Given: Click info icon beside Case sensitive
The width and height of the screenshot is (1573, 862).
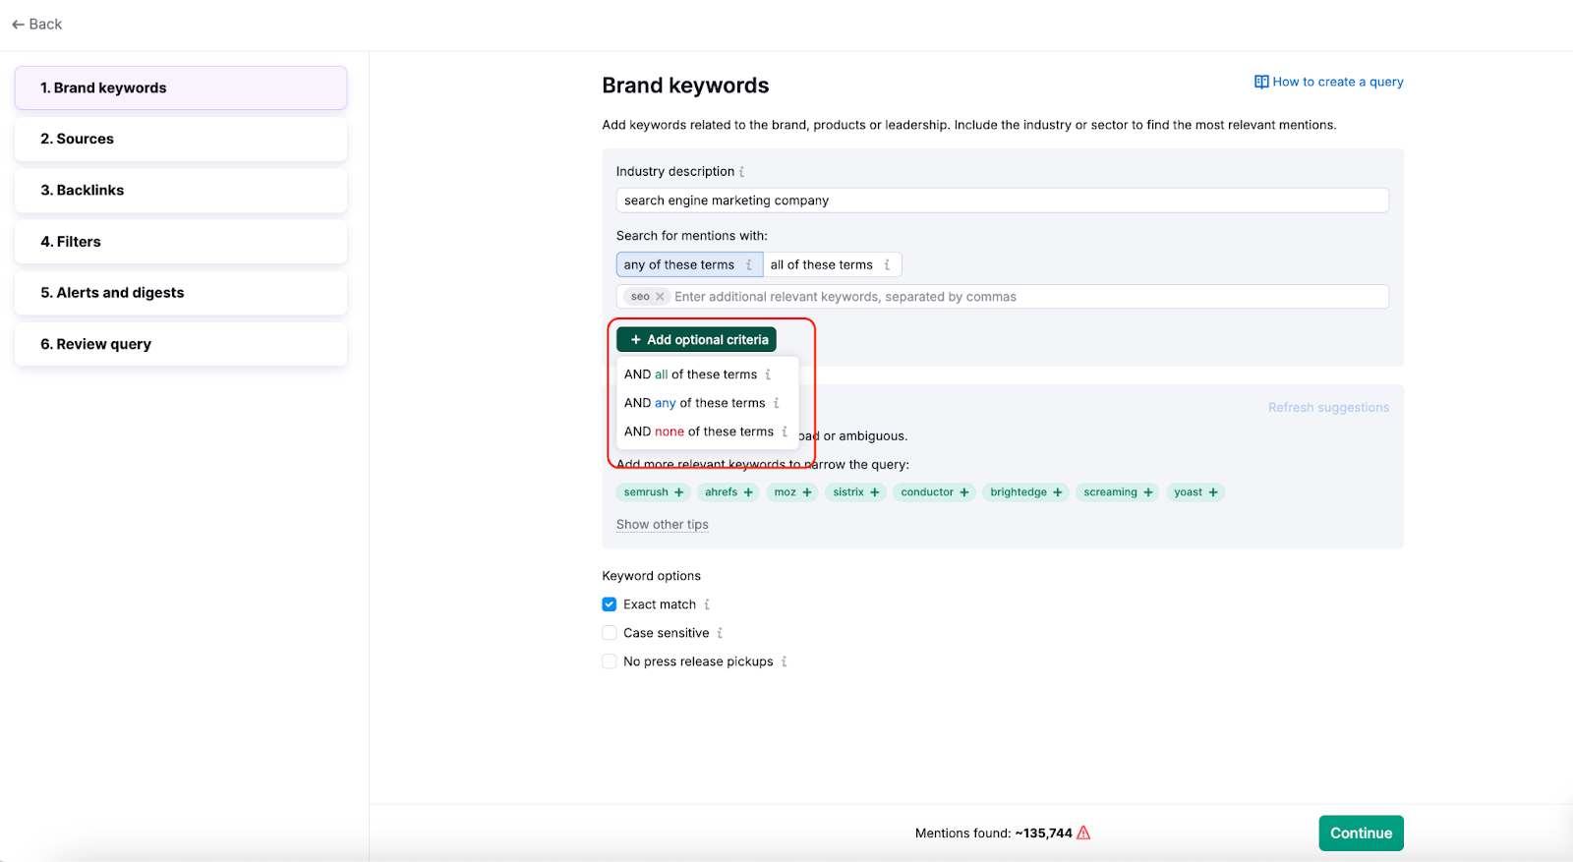Looking at the screenshot, I should tap(720, 633).
